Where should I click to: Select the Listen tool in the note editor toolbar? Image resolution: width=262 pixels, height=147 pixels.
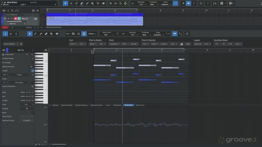point(57,34)
